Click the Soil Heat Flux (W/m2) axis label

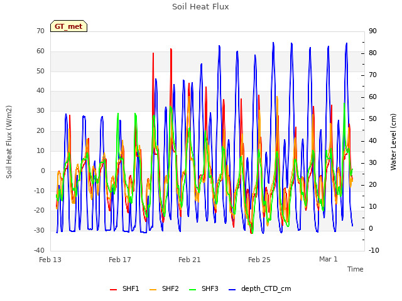(9, 142)
